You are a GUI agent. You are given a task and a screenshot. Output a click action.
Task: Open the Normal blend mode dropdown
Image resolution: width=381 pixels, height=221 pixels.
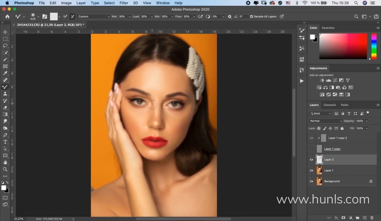point(325,121)
